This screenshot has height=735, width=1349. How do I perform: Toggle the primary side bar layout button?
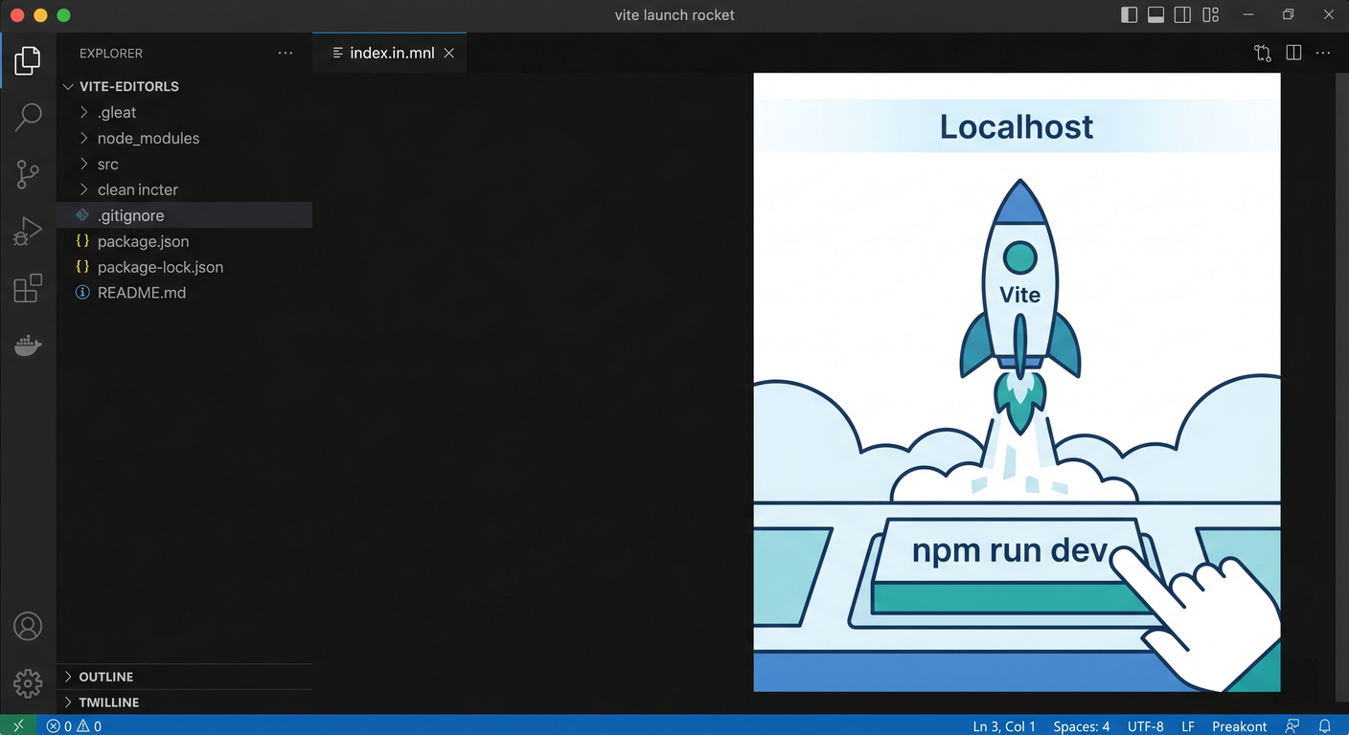1130,14
